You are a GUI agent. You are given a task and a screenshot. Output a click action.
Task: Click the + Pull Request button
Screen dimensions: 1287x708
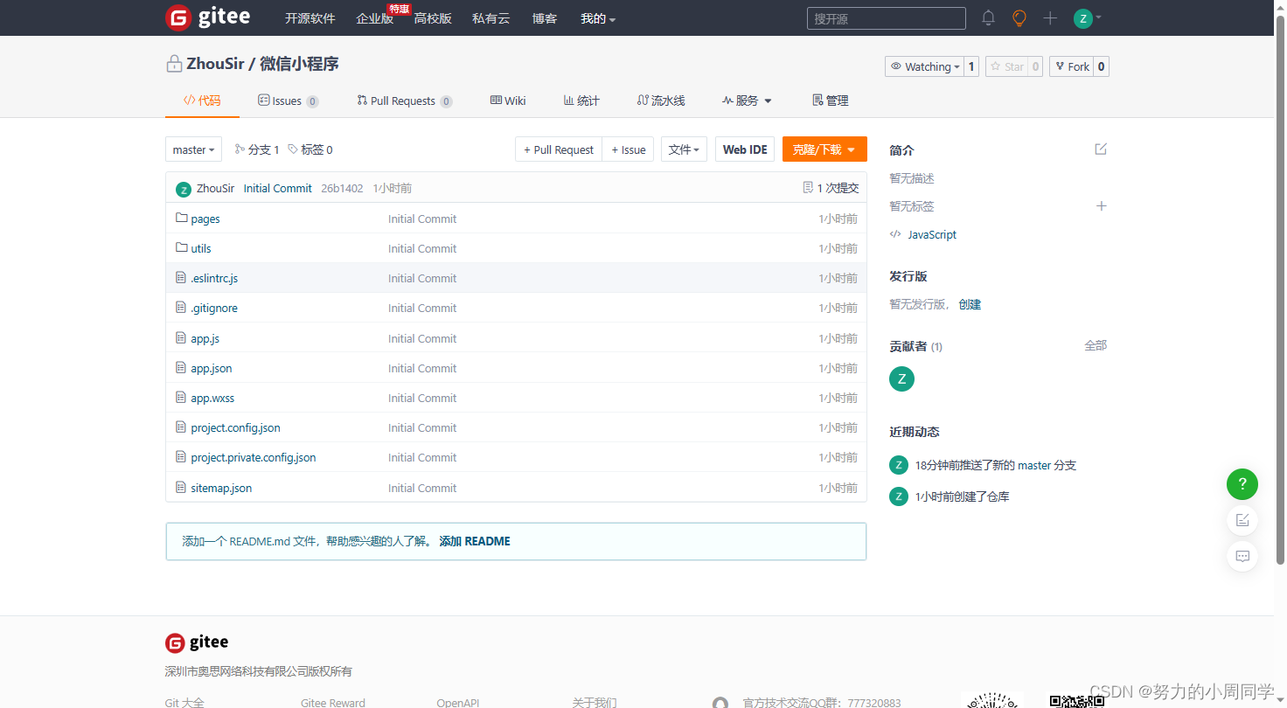point(559,149)
